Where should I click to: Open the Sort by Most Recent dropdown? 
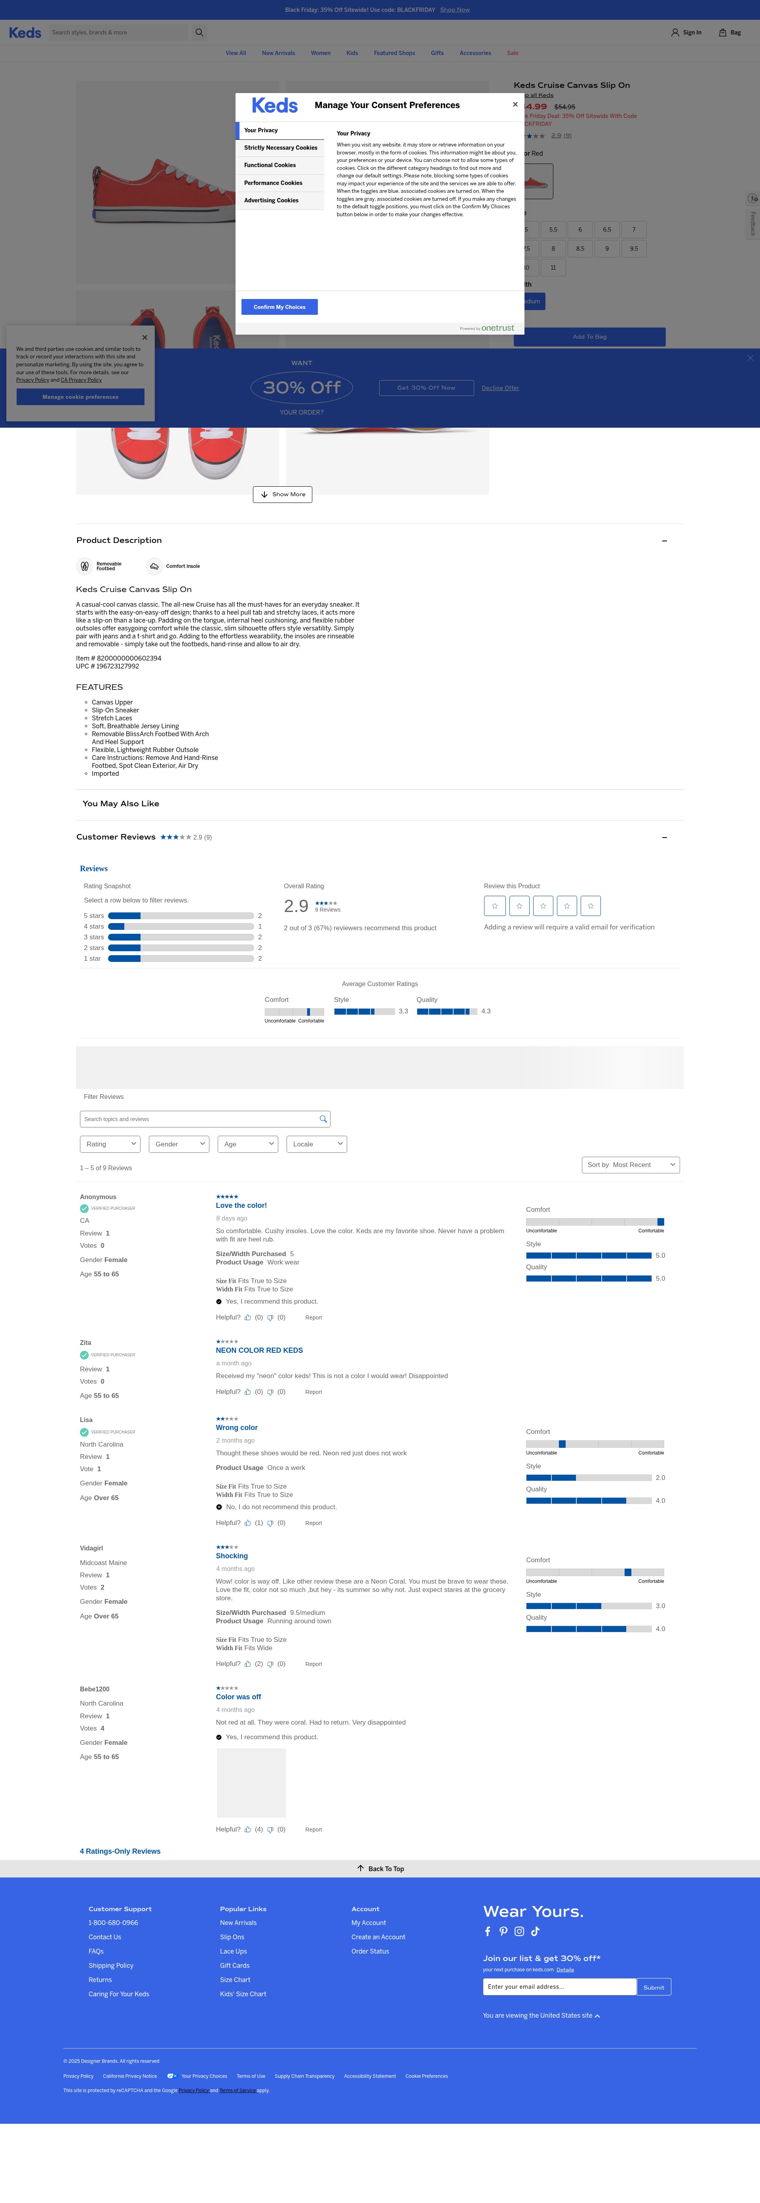(631, 1165)
